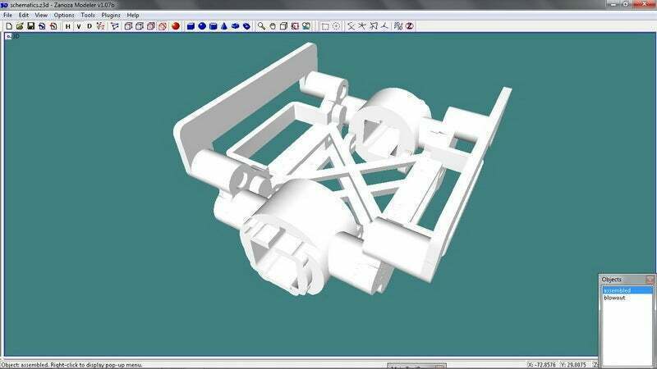Click the red wireframe cube view icon

pos(162,26)
